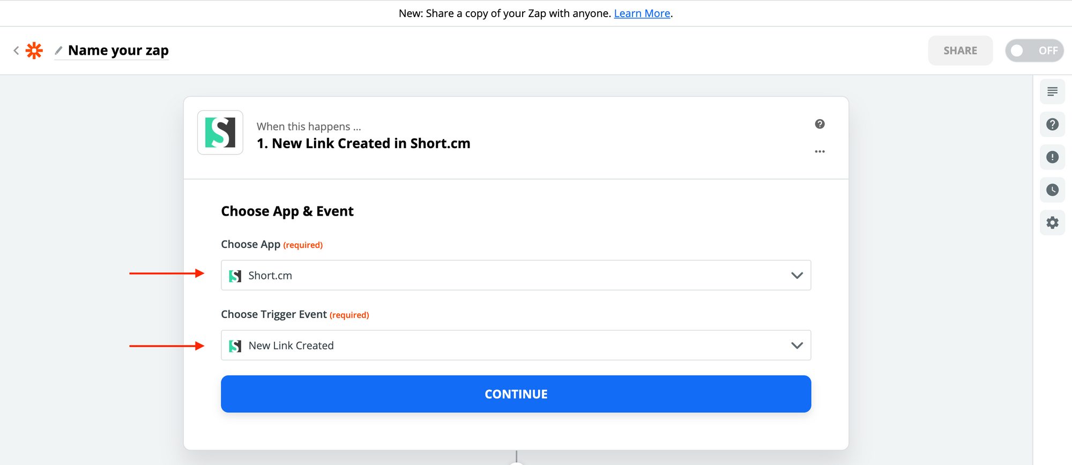
Task: Open the history clock sidebar icon
Action: point(1052,190)
